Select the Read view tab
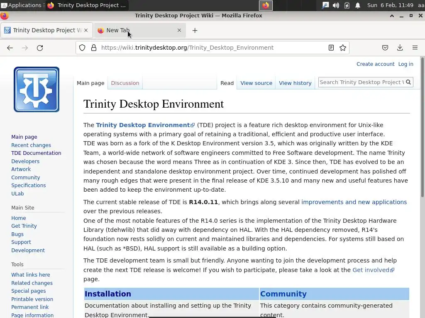The image size is (425, 318). (227, 83)
